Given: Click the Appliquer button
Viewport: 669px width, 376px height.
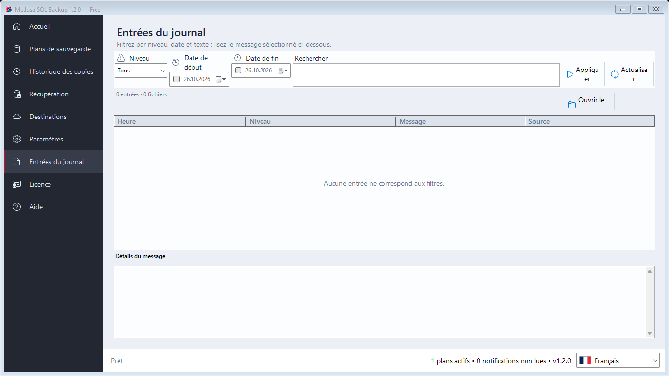Looking at the screenshot, I should click(583, 74).
